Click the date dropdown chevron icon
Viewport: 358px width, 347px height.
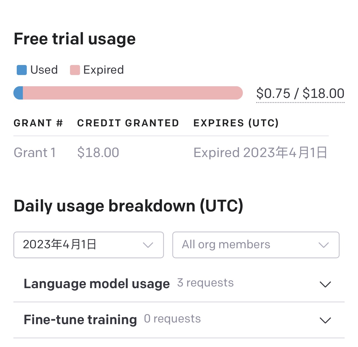pyautogui.click(x=149, y=245)
